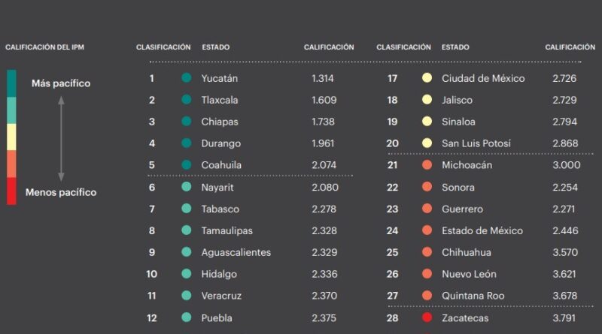Click the dark green segment of IPM scale
Viewport: 602px width, 334px height.
pyautogui.click(x=11, y=83)
